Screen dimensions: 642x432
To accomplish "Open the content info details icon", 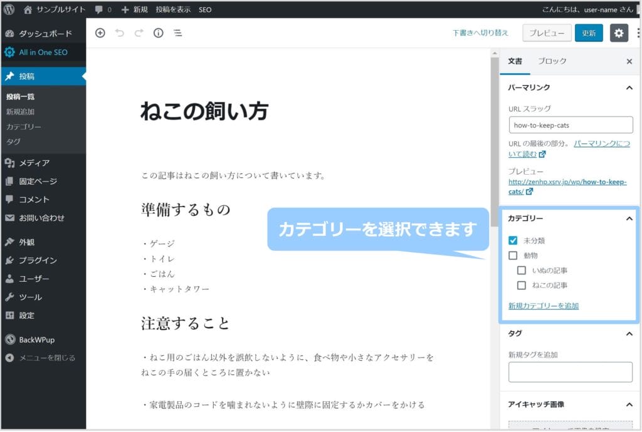I will point(158,33).
